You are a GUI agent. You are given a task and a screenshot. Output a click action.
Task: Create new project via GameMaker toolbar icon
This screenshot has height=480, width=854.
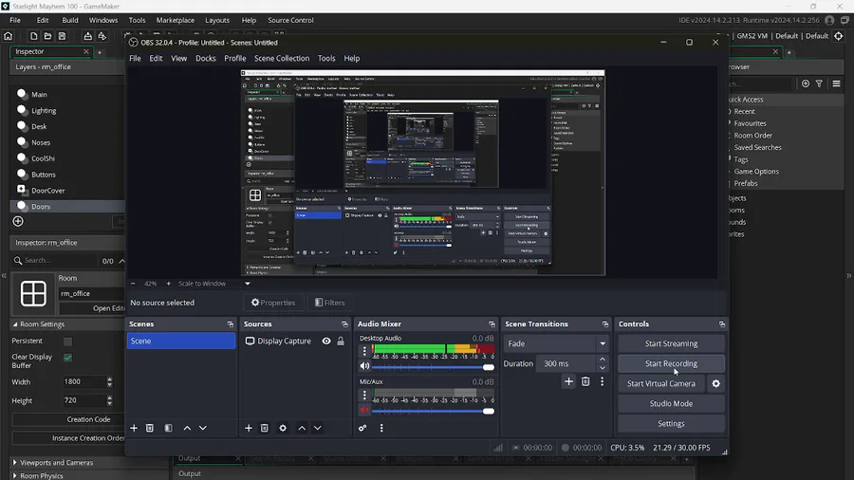coord(34,36)
